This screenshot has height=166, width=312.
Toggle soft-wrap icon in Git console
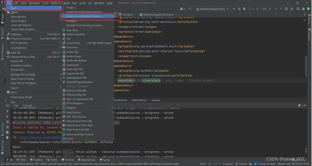[7, 122]
